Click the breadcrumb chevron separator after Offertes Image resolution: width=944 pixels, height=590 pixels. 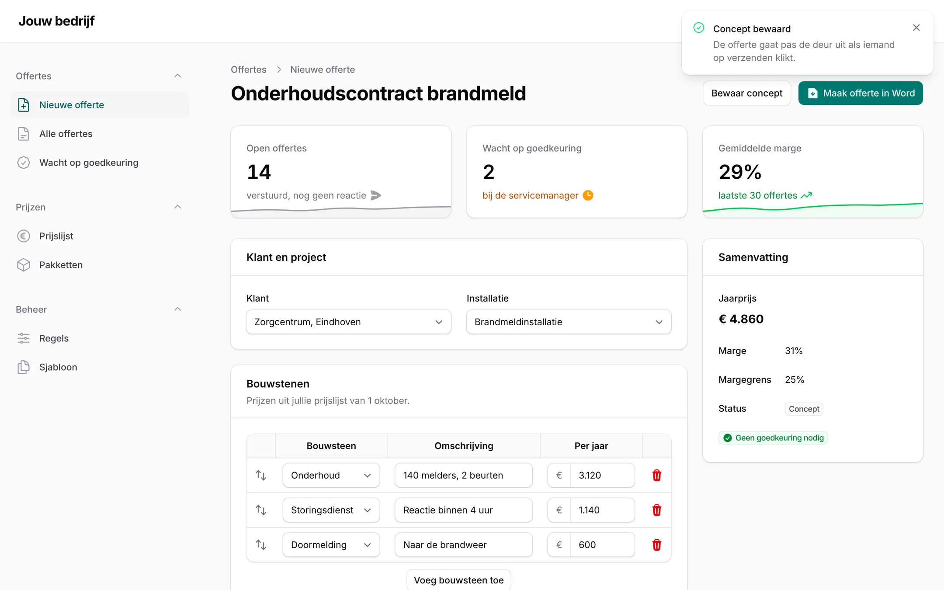[x=279, y=69]
